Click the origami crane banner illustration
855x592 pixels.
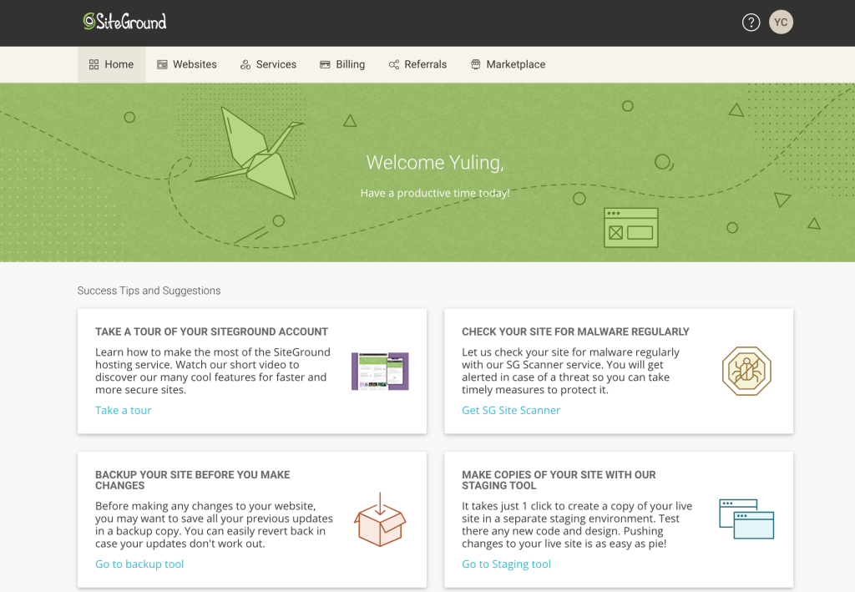tap(249, 153)
